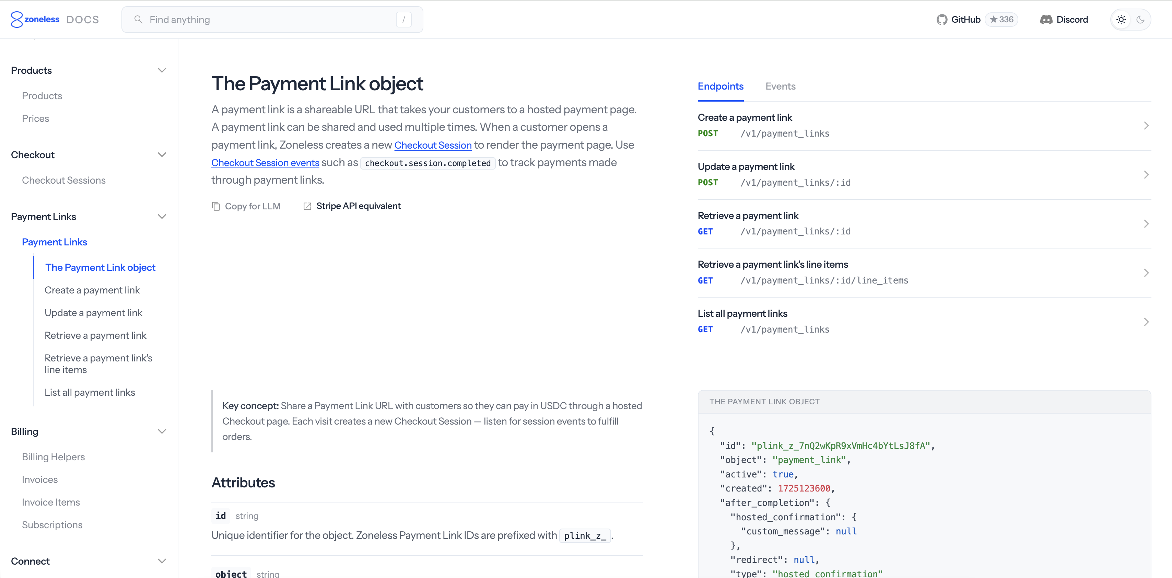Screen dimensions: 1172x578
Task: Open Invoice Items in sidebar
Action: (x=50, y=502)
